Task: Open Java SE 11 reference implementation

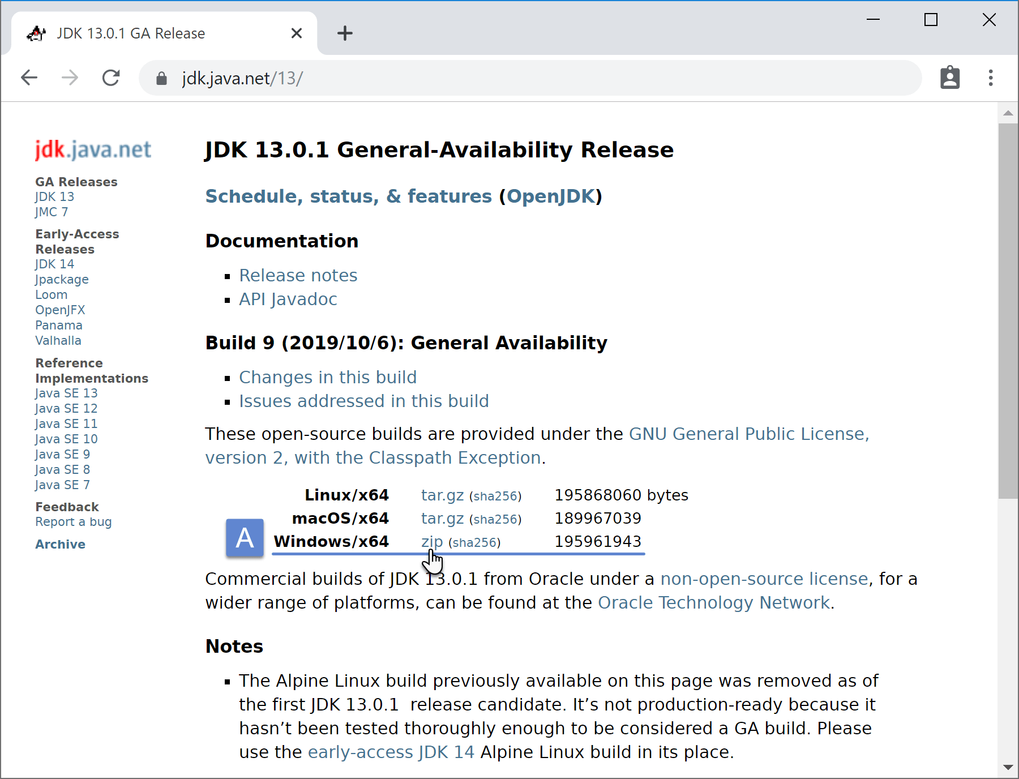Action: (x=66, y=423)
